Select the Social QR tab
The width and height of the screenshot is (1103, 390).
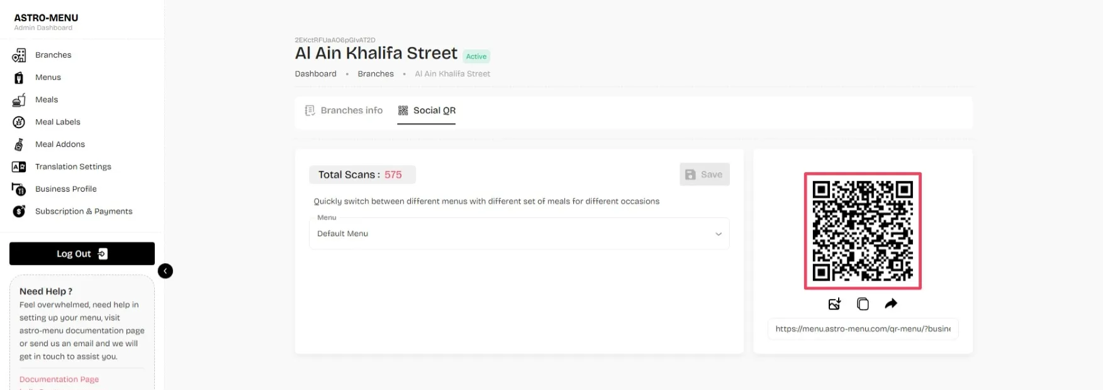click(427, 111)
